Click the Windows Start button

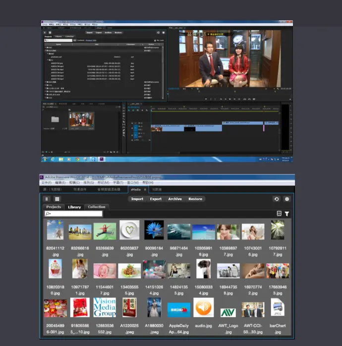coord(45,159)
